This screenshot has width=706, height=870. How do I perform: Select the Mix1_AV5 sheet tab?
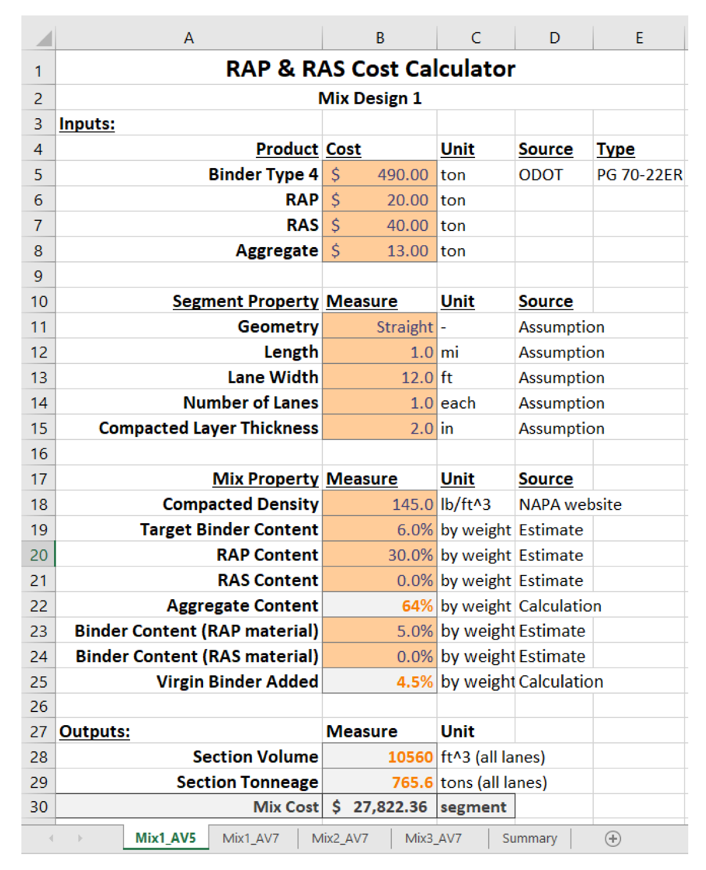pos(166,838)
